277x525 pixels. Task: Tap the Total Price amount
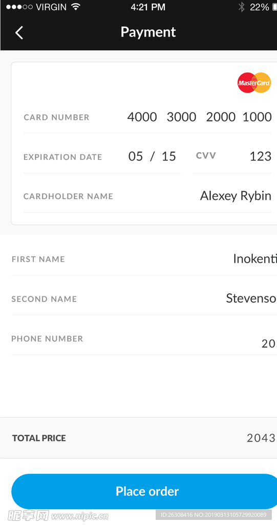[262, 438]
